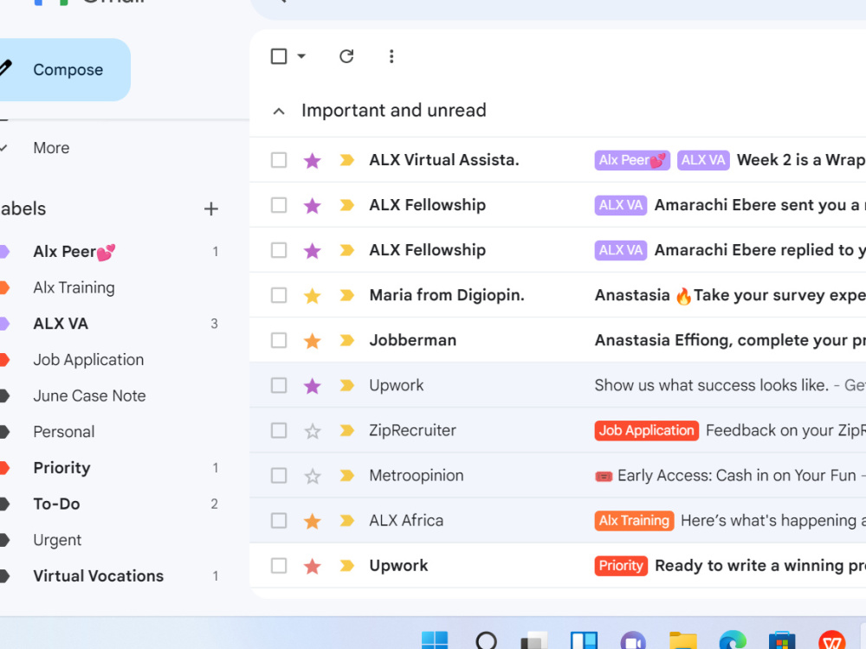Click the Alx Training tag on ALX Africa email

click(x=634, y=520)
